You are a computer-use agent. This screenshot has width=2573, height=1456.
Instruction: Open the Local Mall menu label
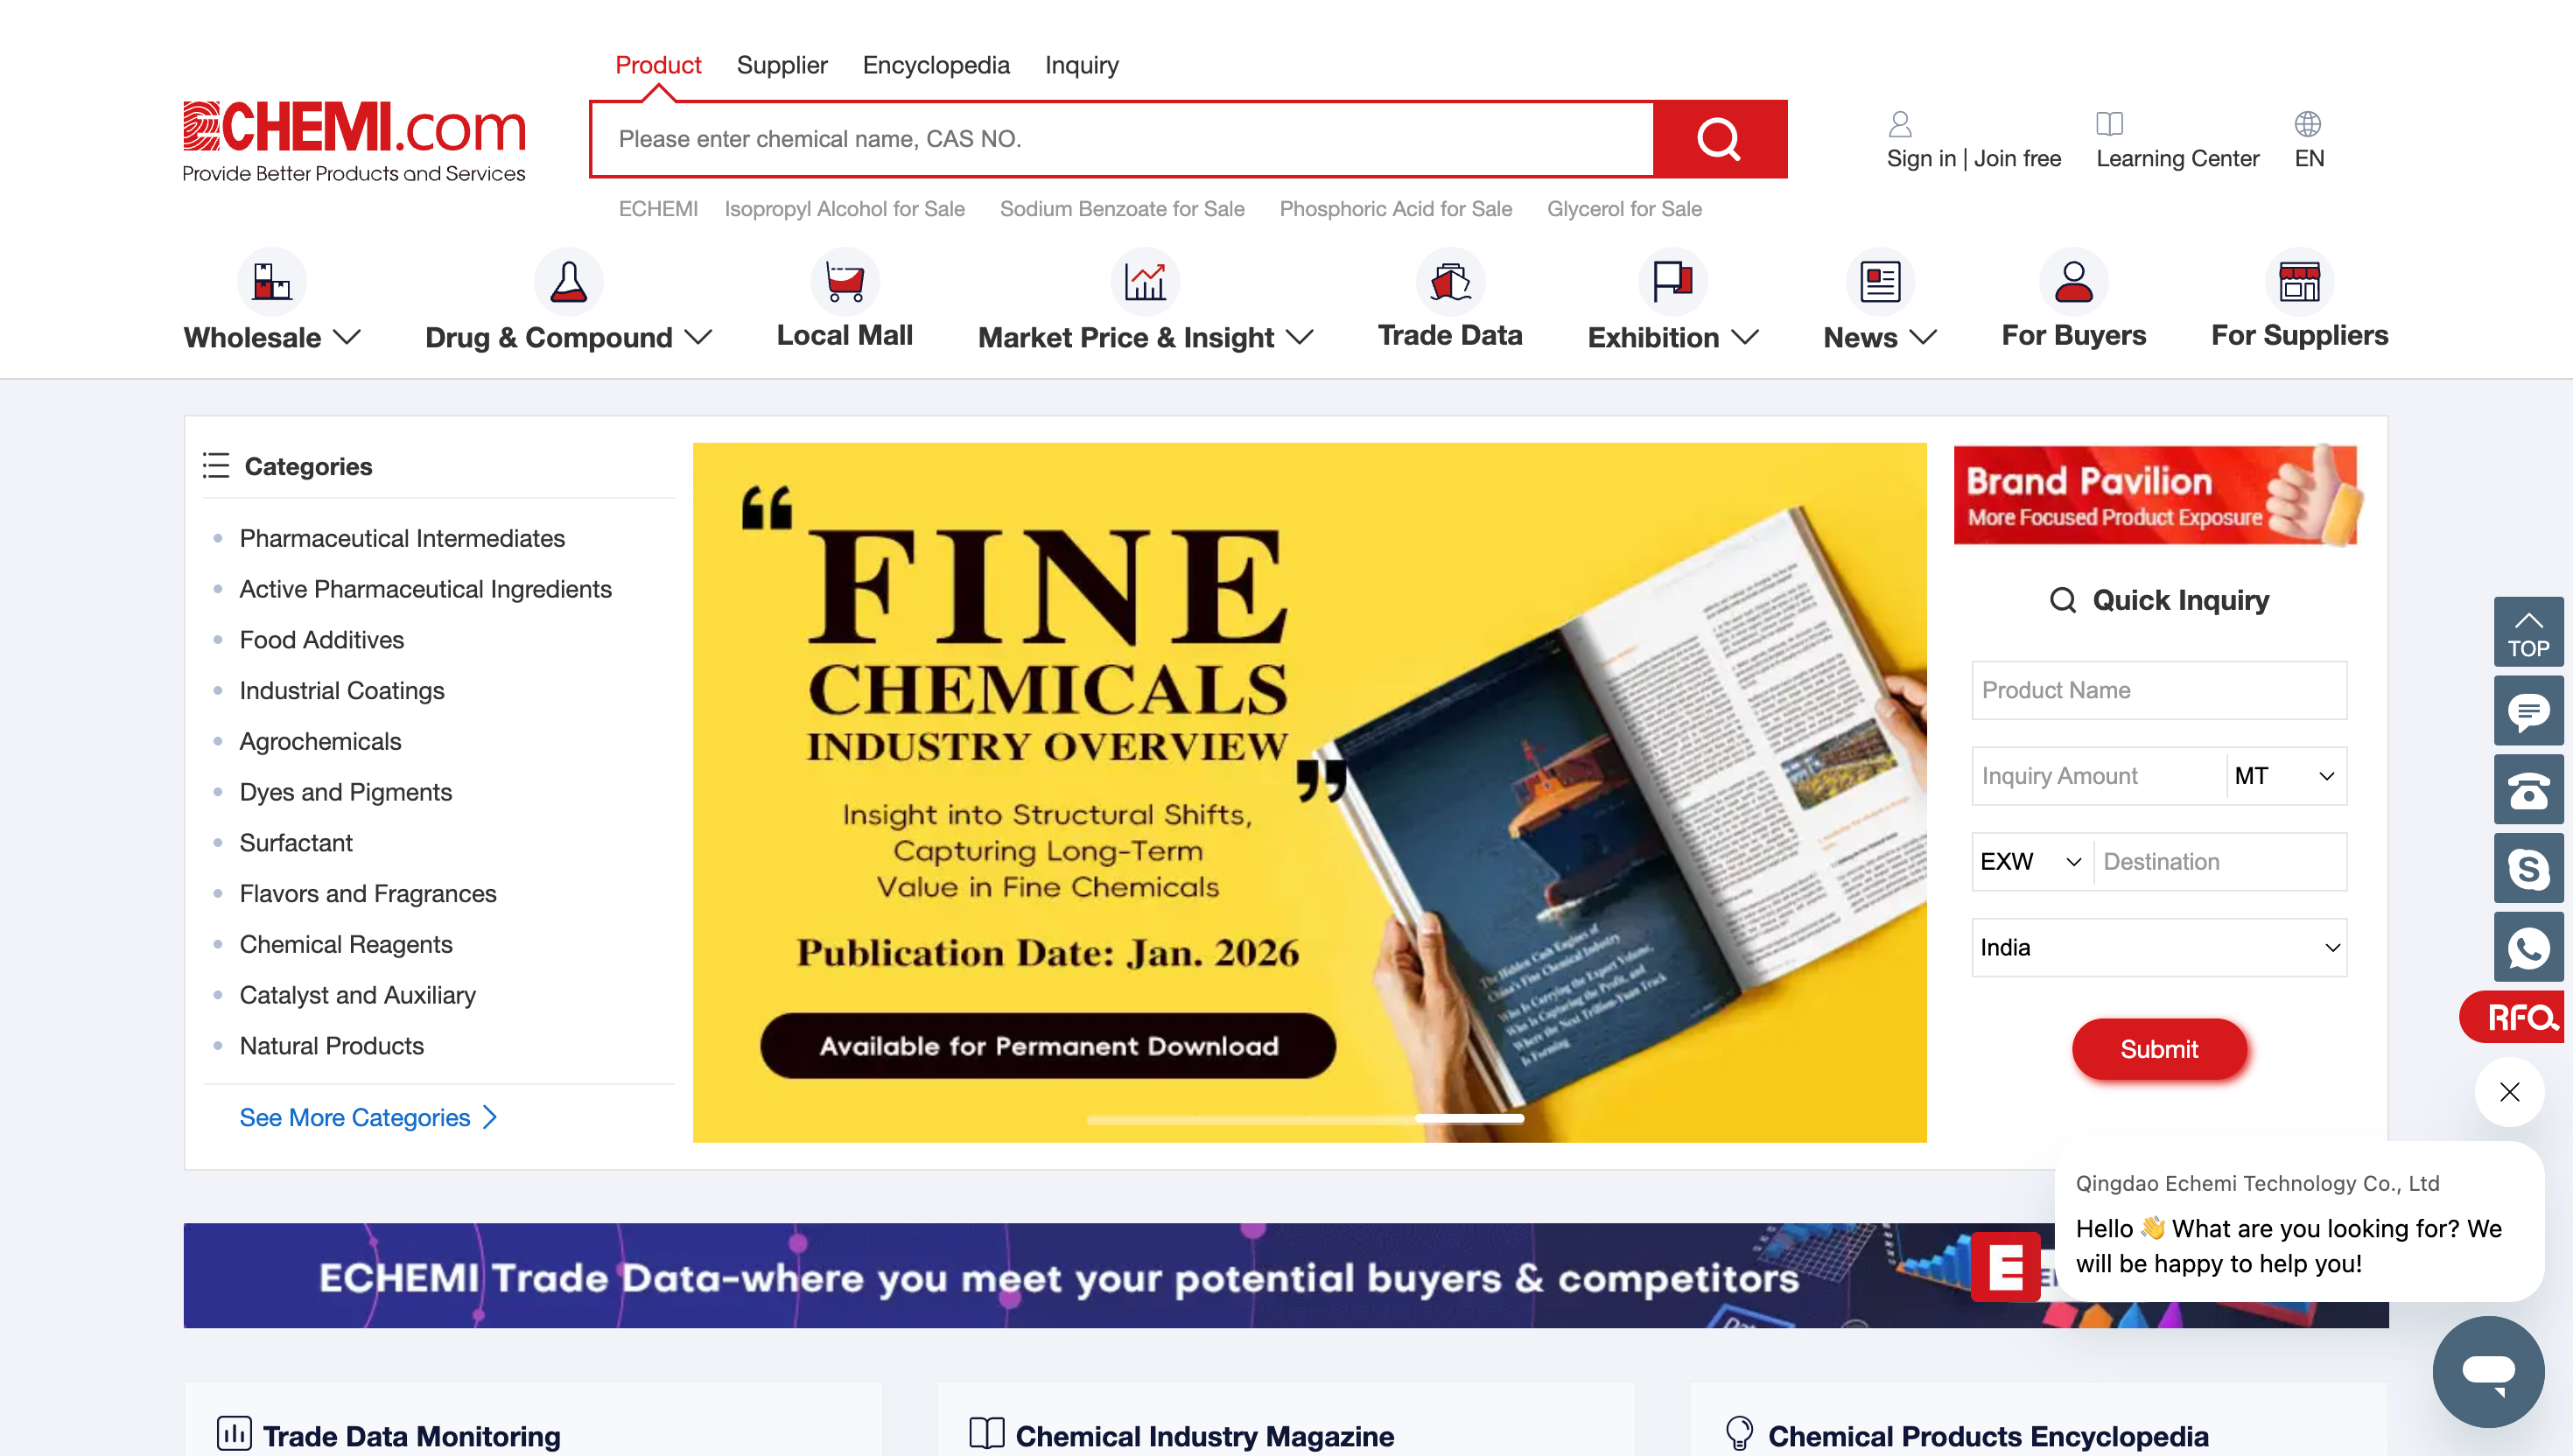tap(845, 336)
